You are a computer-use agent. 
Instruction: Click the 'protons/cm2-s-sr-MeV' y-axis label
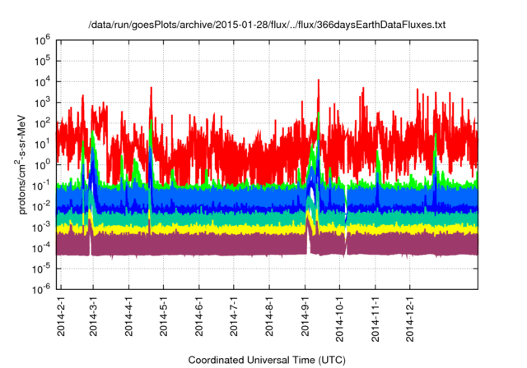coord(21,164)
